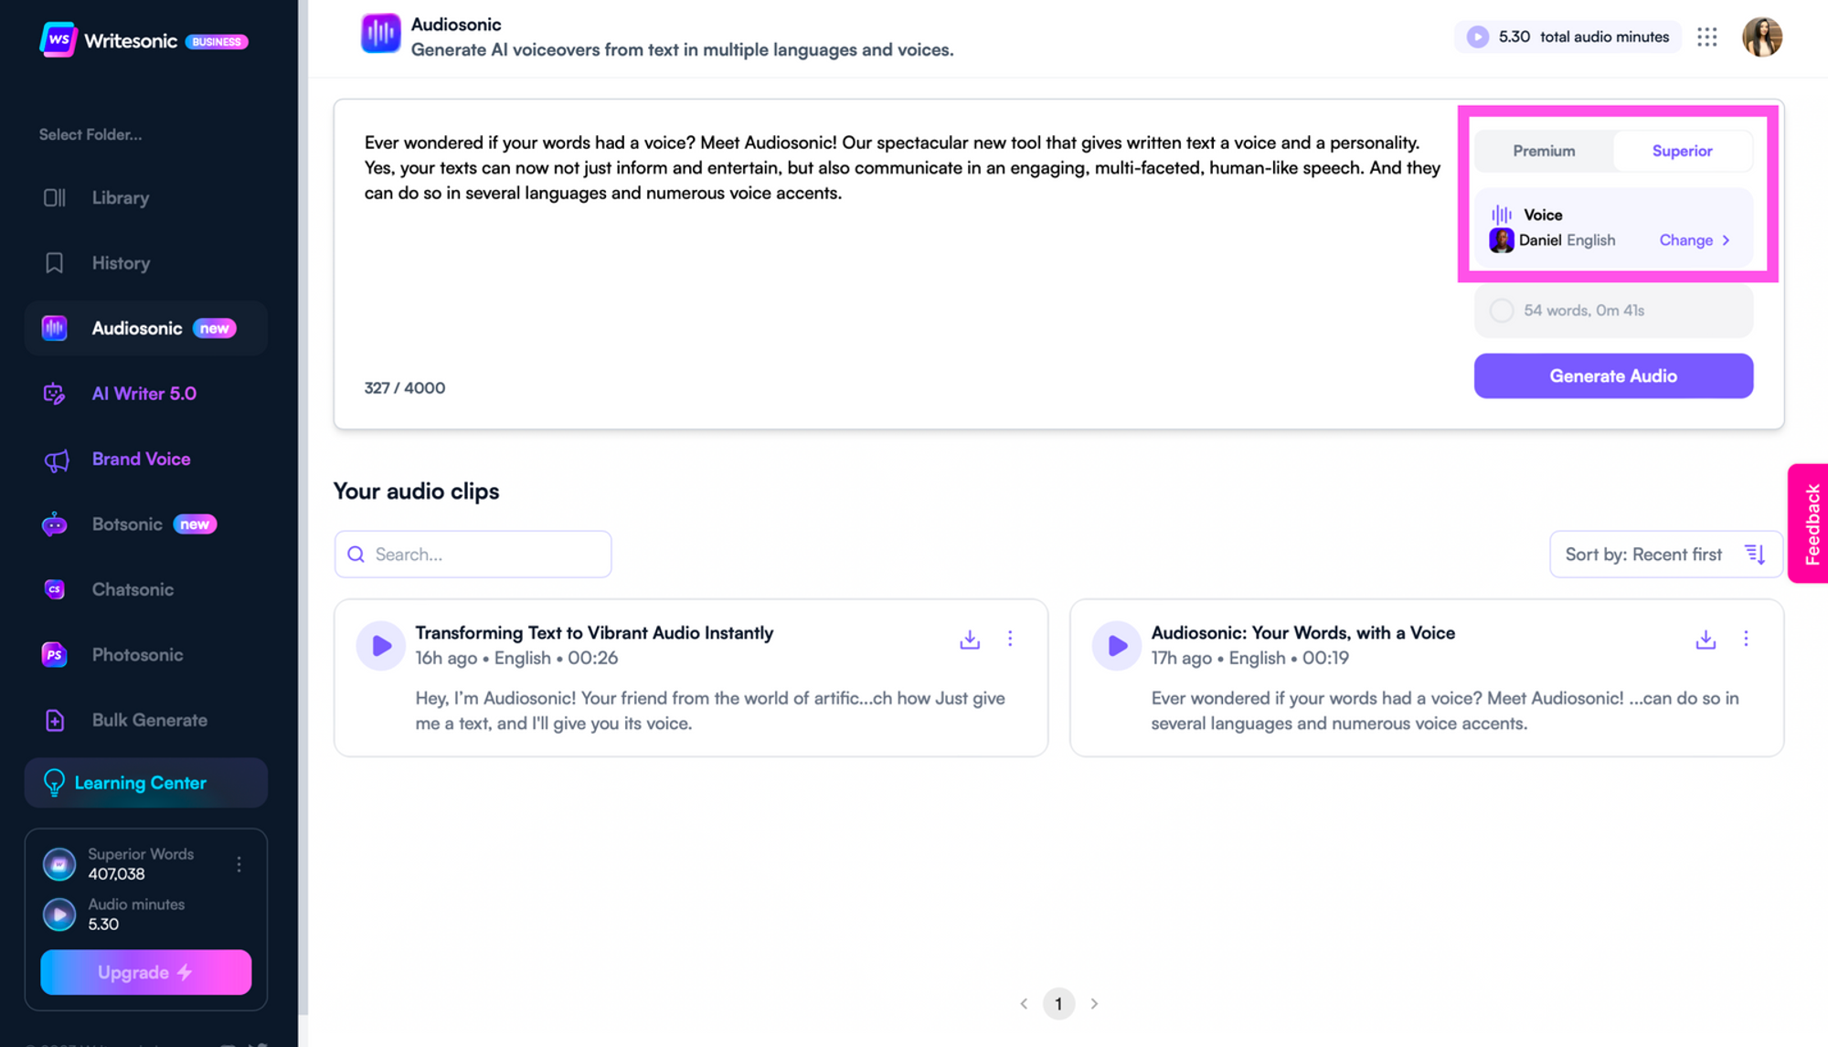Screen dimensions: 1828x1047
Task: Click the Audiosonic sidebar icon
Action: pyautogui.click(x=54, y=328)
